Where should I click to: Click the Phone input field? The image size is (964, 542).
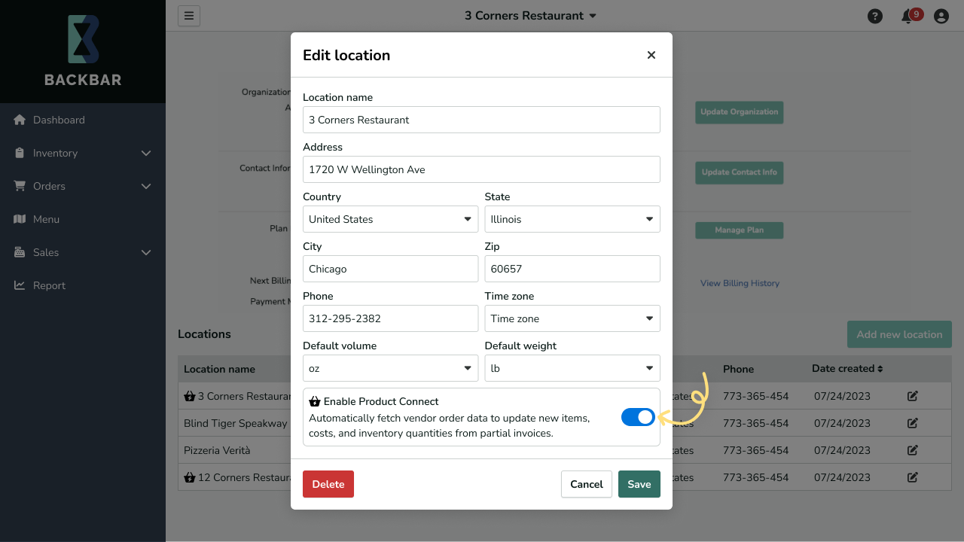click(x=390, y=318)
